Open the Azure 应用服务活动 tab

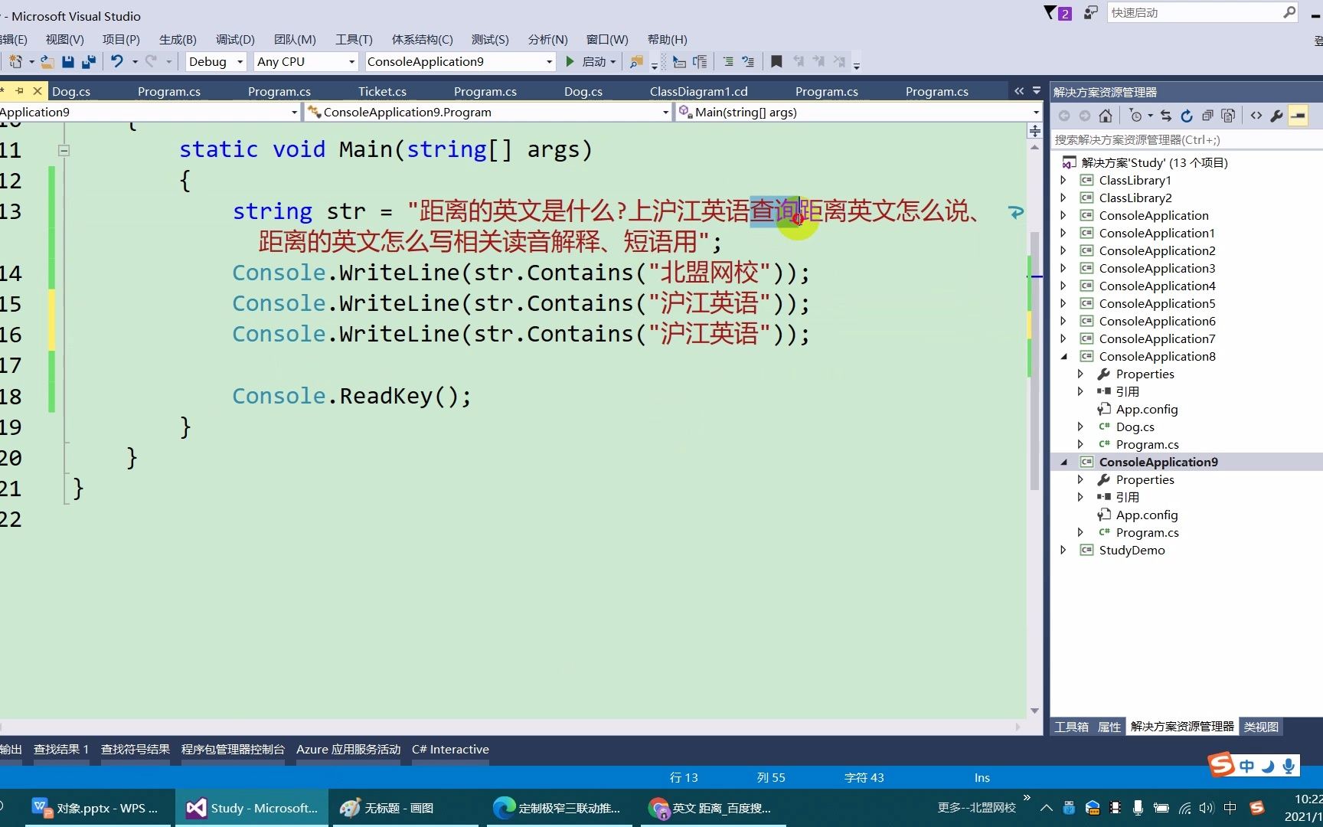click(348, 749)
